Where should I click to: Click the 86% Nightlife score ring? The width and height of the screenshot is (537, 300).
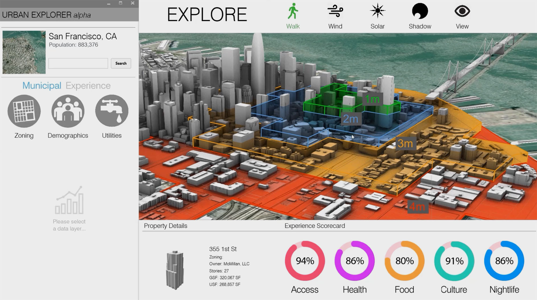[504, 261]
